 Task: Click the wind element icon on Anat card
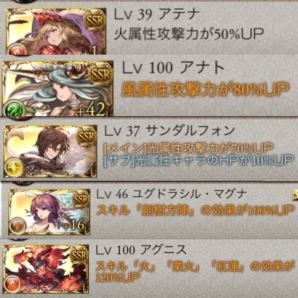[15, 109]
